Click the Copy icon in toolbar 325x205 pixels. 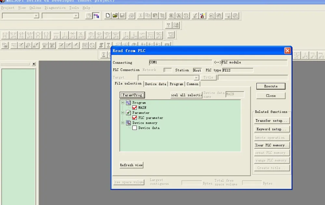point(148,16)
